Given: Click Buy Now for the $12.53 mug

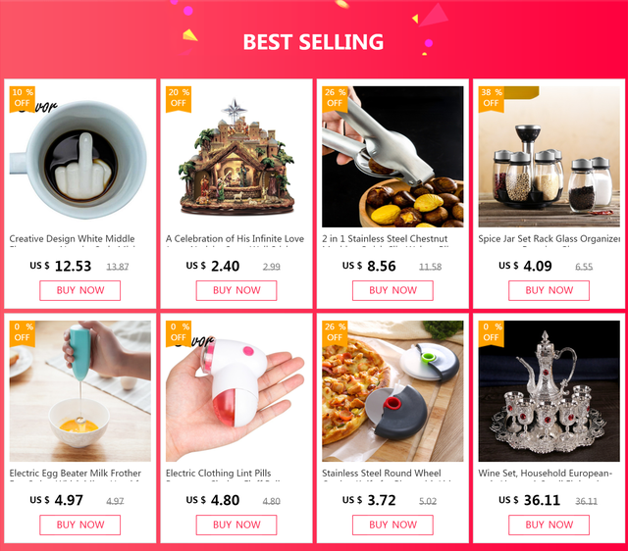Looking at the screenshot, I should tap(80, 290).
